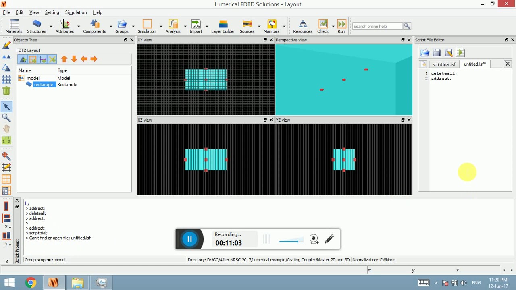Click the zoom extent icon
The height and width of the screenshot is (290, 516).
click(x=6, y=155)
